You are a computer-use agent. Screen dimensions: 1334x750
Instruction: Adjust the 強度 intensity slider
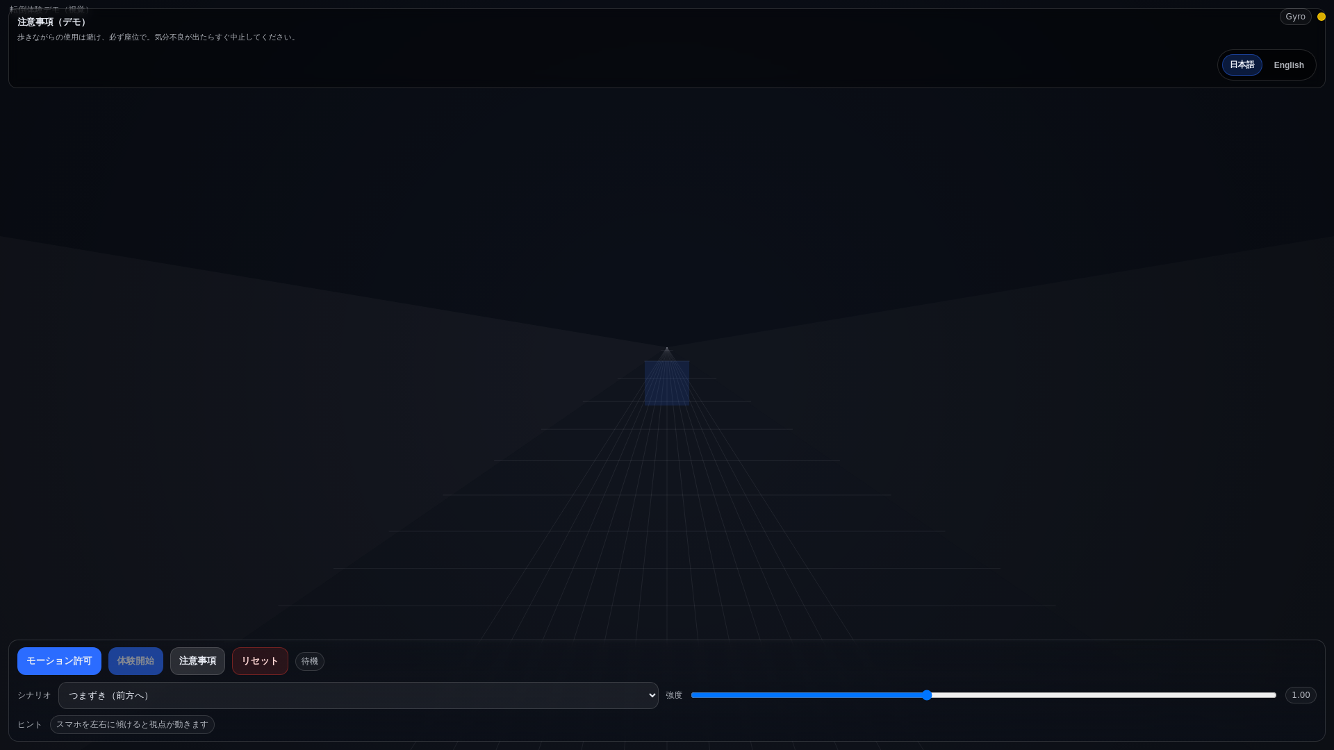[983, 695]
